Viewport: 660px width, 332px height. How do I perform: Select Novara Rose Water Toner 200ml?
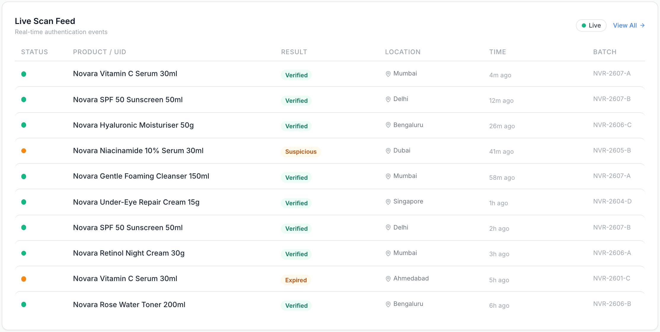[x=129, y=304]
